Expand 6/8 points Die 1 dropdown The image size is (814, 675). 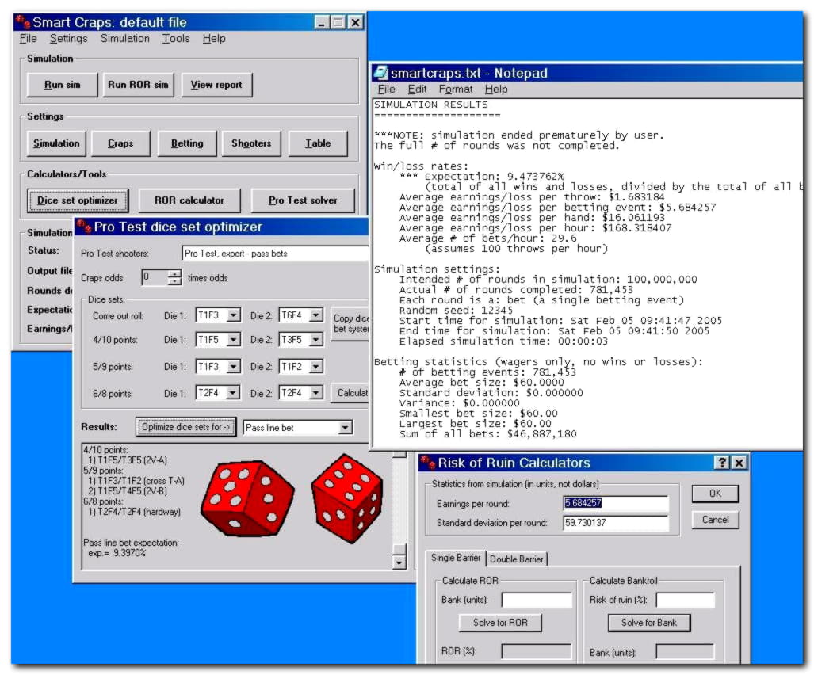(x=233, y=393)
